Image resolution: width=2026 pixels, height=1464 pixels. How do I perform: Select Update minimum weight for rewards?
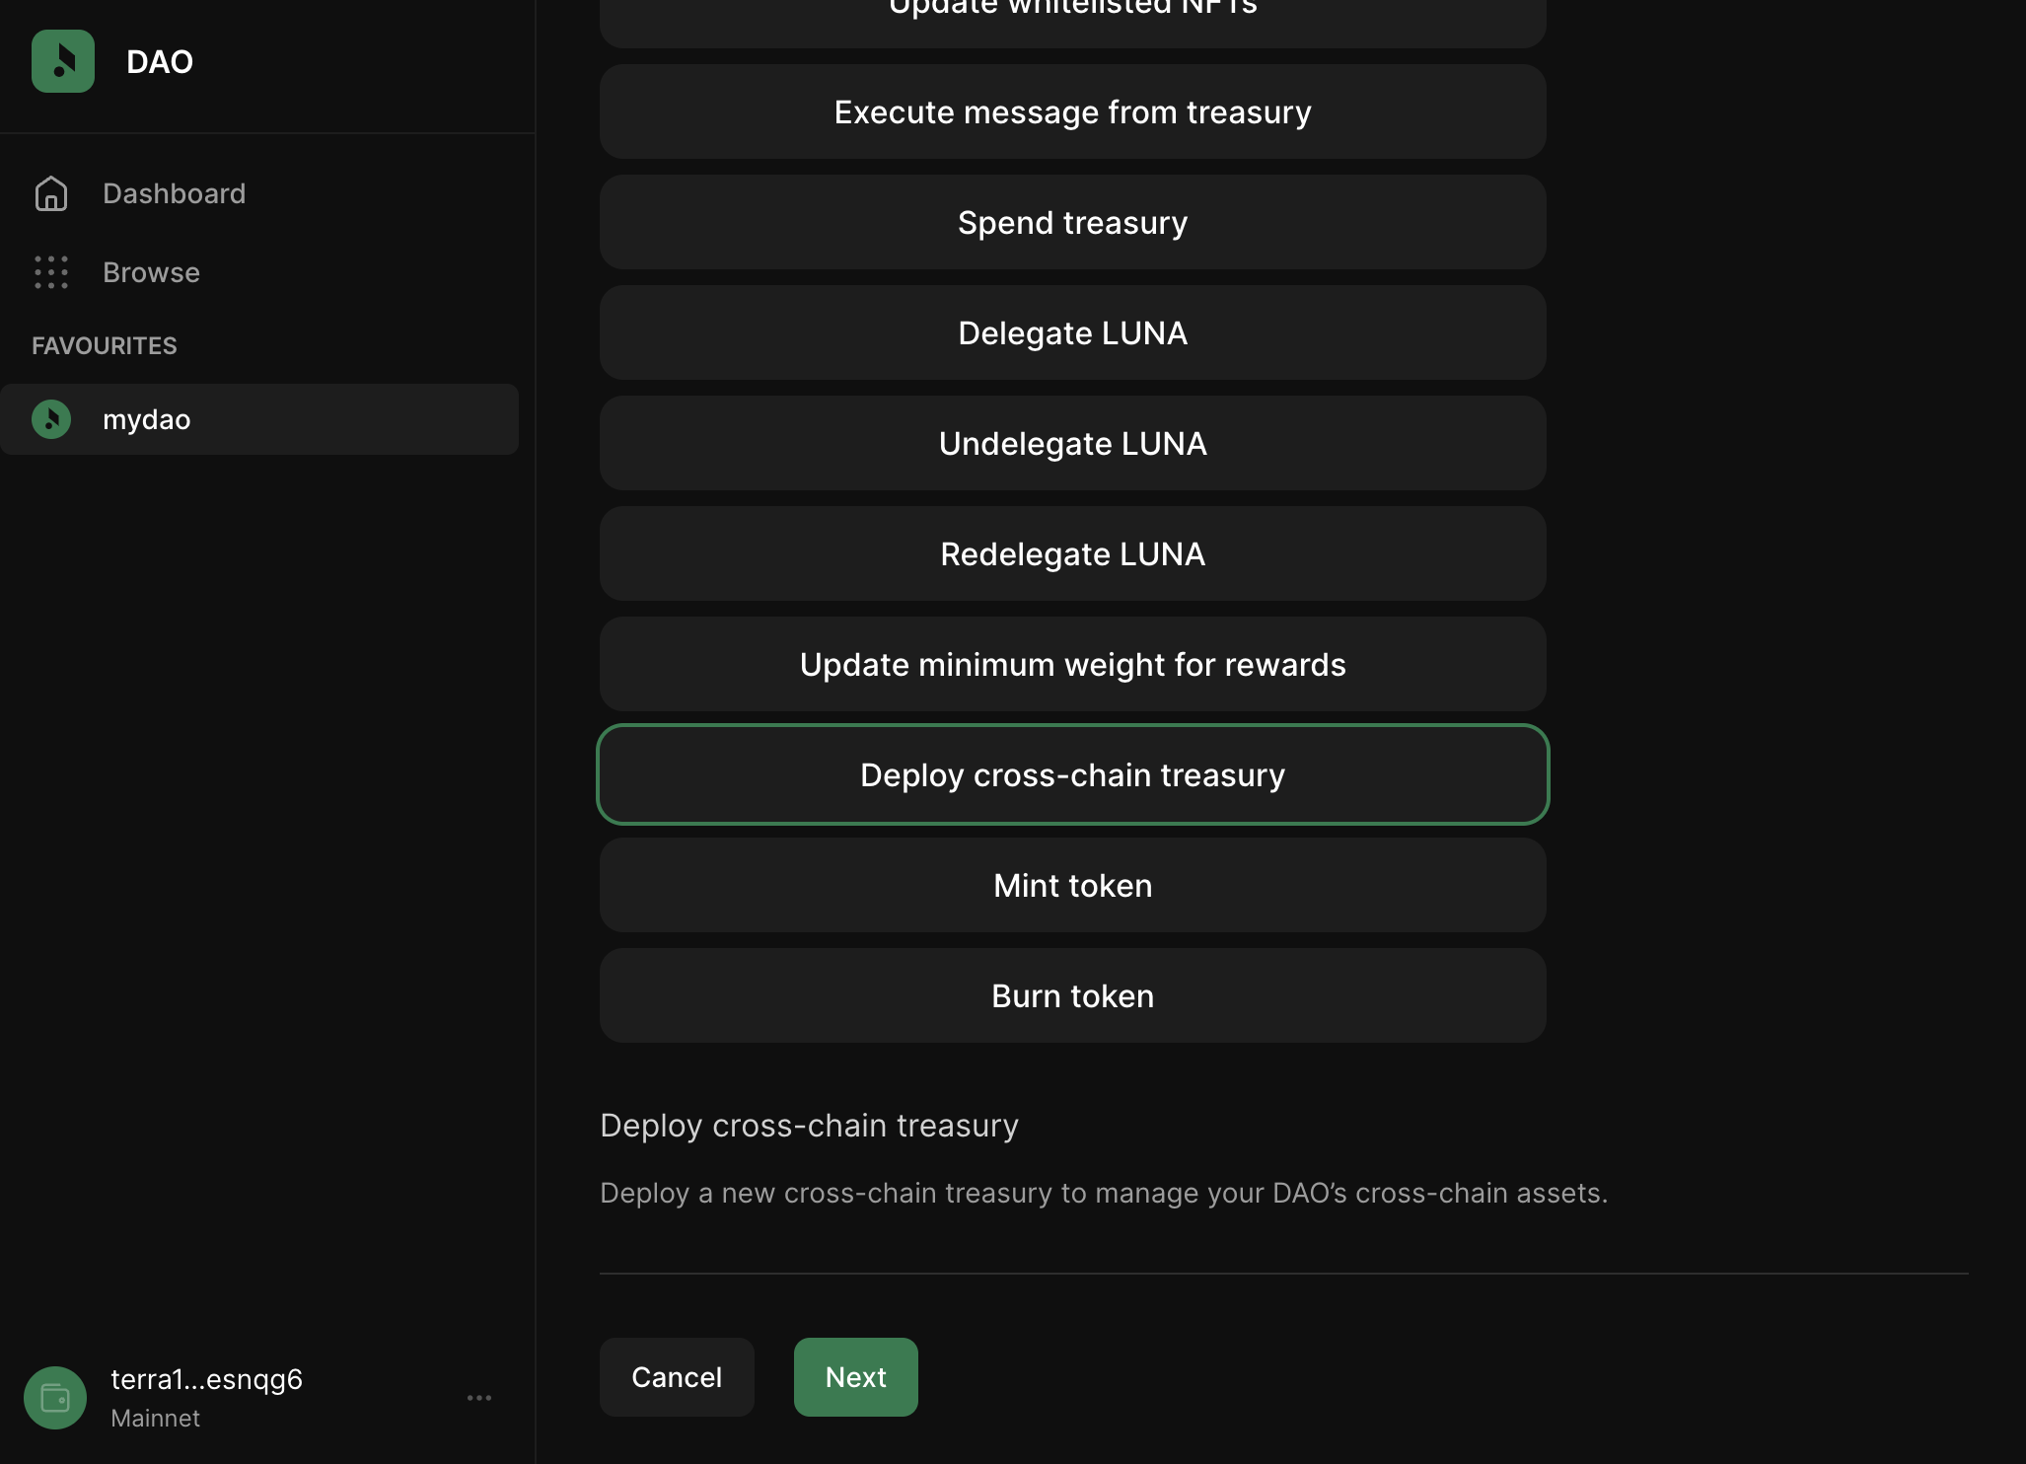[x=1072, y=664]
